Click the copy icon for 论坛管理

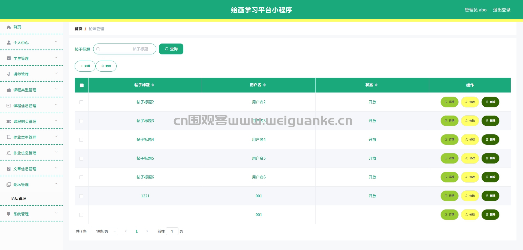pyautogui.click(x=9, y=185)
